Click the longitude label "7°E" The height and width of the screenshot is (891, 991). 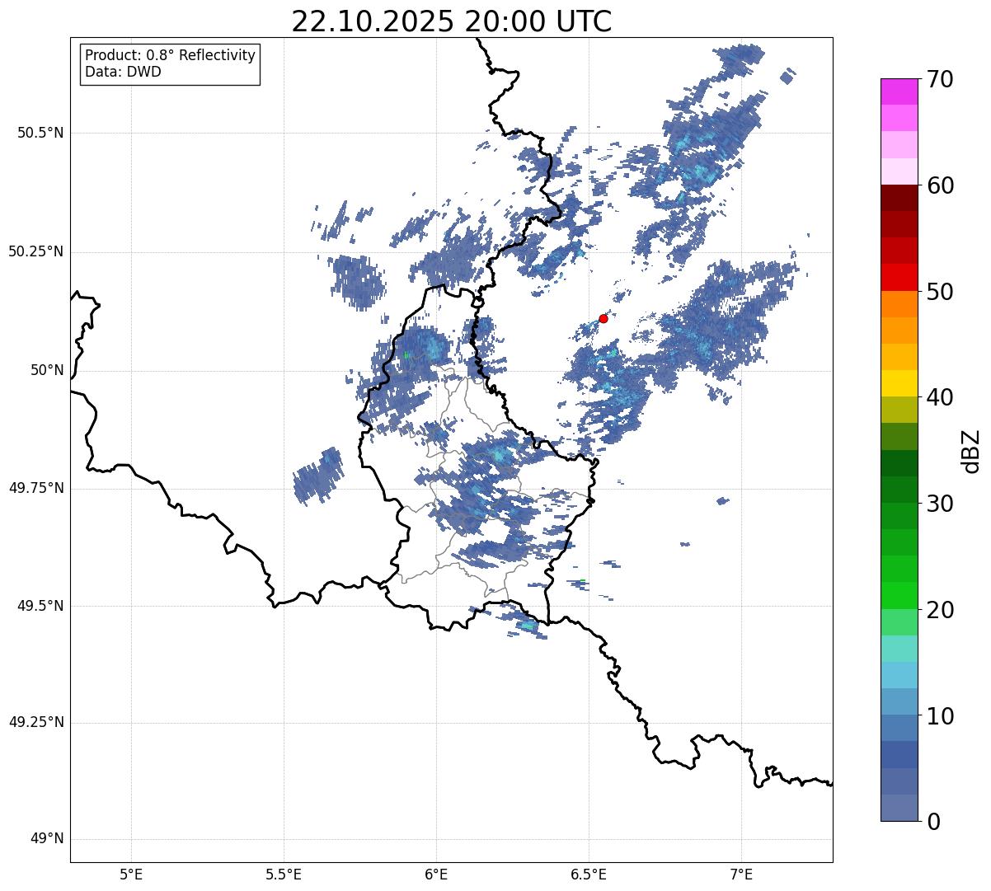pos(741,875)
